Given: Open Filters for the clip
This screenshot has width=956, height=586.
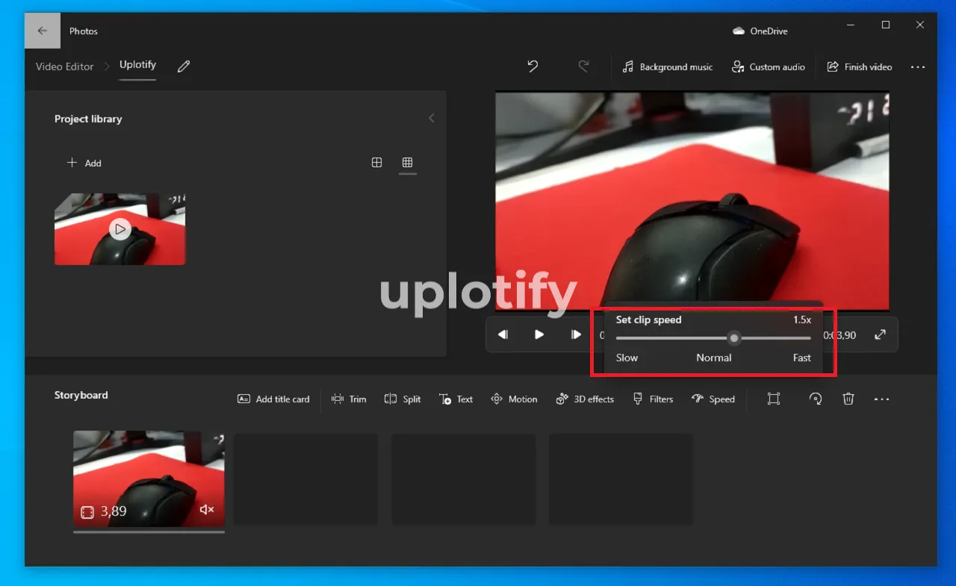Looking at the screenshot, I should coord(653,399).
